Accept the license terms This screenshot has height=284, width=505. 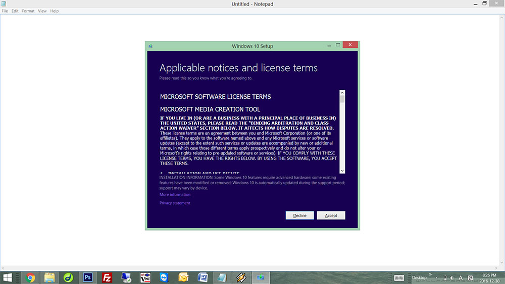click(x=331, y=215)
